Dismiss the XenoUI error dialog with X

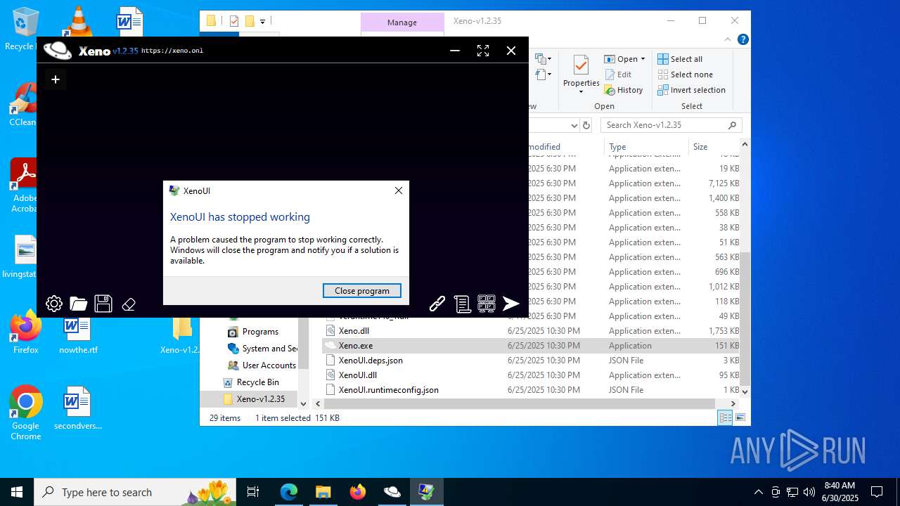pos(399,190)
